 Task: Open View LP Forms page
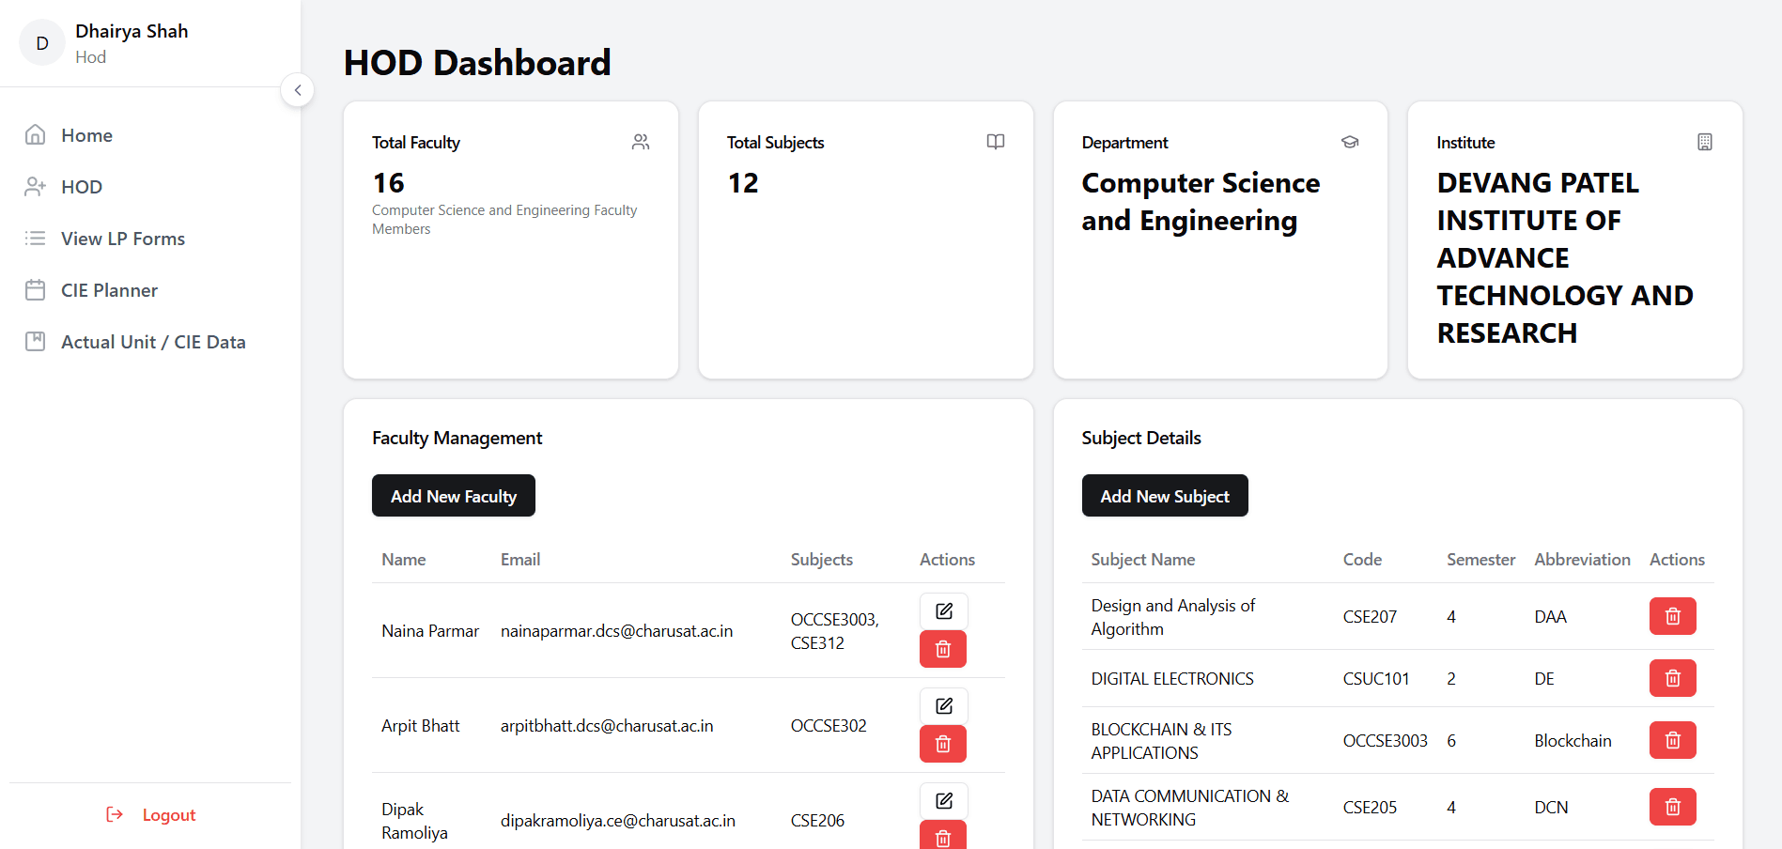122,239
